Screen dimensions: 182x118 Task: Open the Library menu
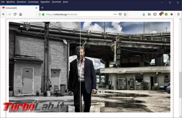tap(150, 14)
